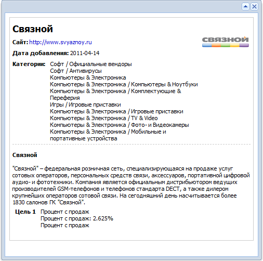Screen dimensions: 263x261
Task: Select category Софт / Антивирусы
Action: pyautogui.click(x=76, y=71)
